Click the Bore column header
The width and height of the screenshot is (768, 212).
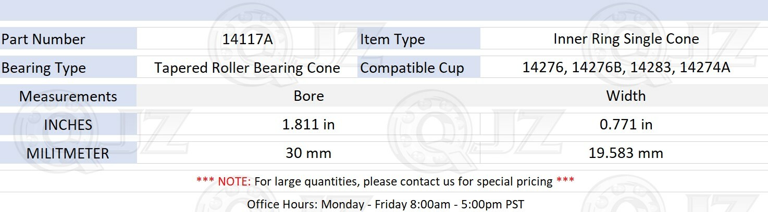[x=308, y=96]
